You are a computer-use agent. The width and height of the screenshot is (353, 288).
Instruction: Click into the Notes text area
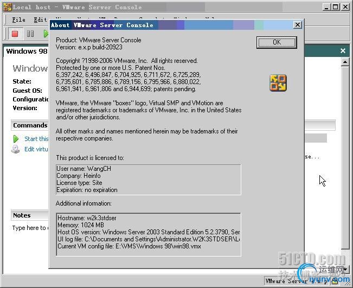pos(30,228)
